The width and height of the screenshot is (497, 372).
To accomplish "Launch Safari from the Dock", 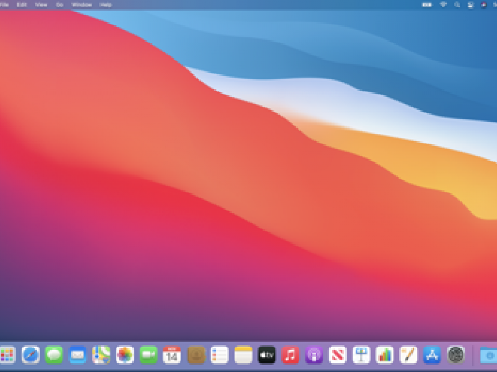I will point(30,355).
